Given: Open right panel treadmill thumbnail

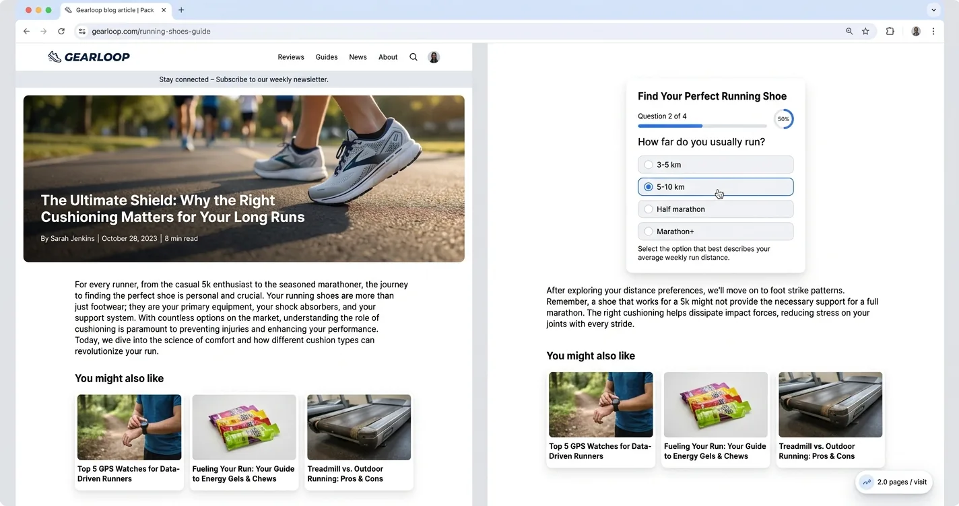Looking at the screenshot, I should [830, 404].
